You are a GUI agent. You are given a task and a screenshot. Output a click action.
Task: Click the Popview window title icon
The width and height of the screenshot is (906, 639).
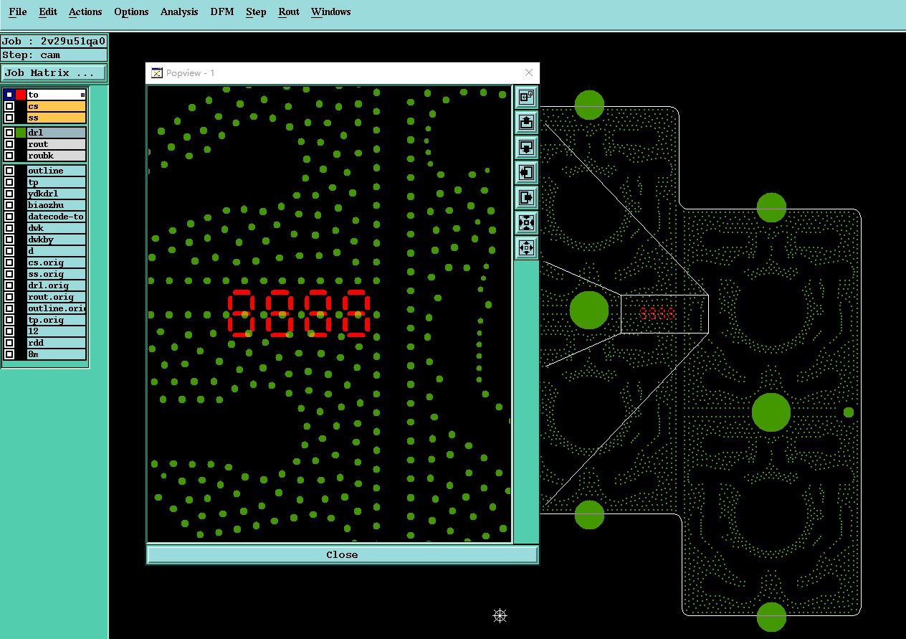(157, 72)
